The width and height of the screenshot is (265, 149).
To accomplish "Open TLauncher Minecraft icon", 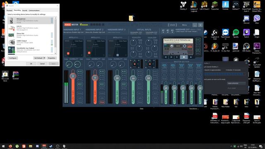I will click(215, 6).
